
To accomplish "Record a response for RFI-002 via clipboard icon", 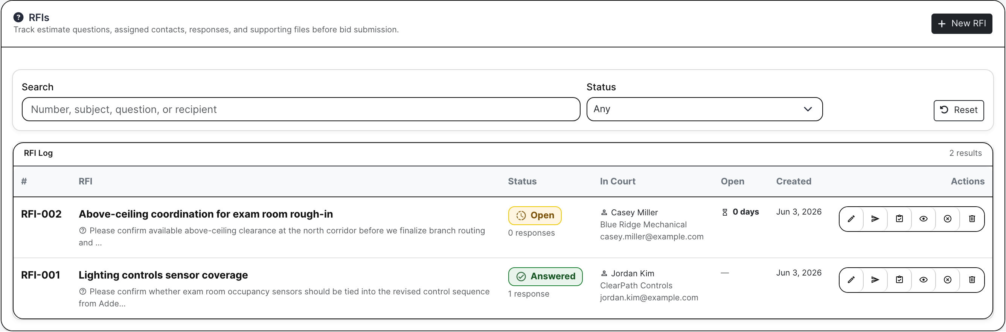I will coord(899,219).
